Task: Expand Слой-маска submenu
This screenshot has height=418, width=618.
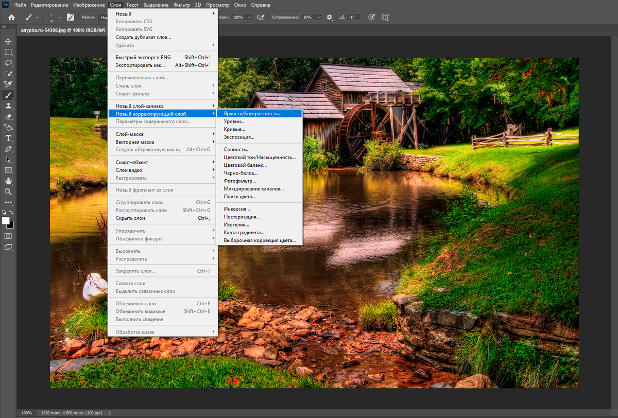Action: [162, 134]
